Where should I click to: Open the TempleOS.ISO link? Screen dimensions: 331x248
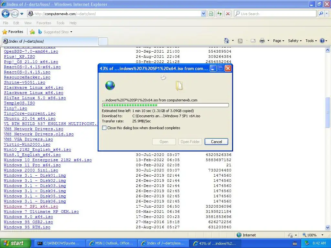tap(19, 103)
